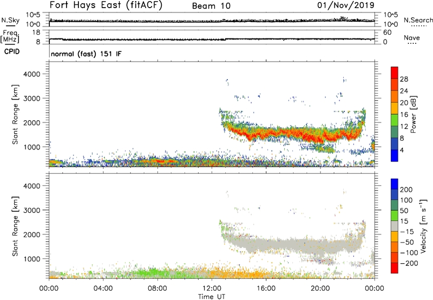Select the Beam 10 label
This screenshot has width=433, height=300.
tap(211, 6)
